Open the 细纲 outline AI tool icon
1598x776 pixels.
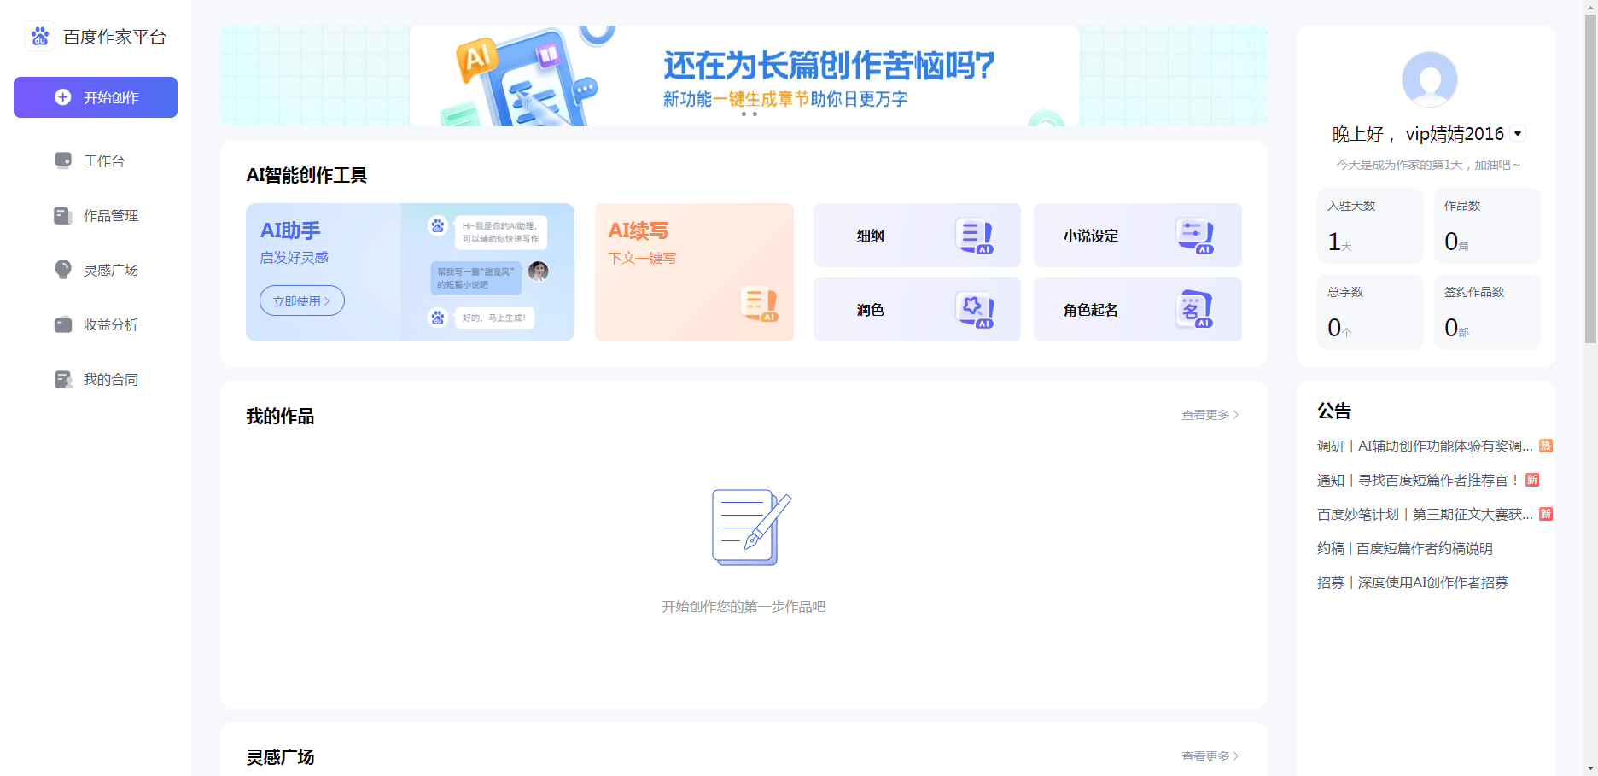974,236
